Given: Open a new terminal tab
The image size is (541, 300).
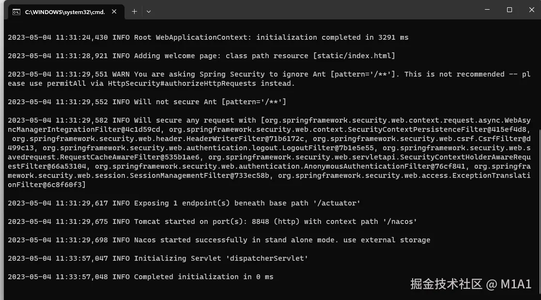Looking at the screenshot, I should (x=134, y=12).
